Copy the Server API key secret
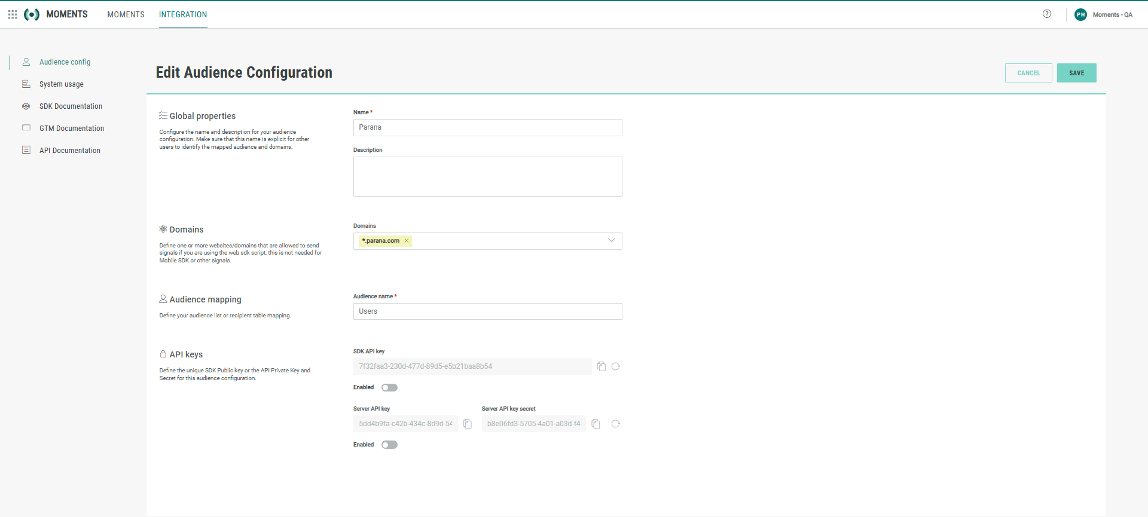Viewport: 1148px width, 517px height. (x=596, y=424)
